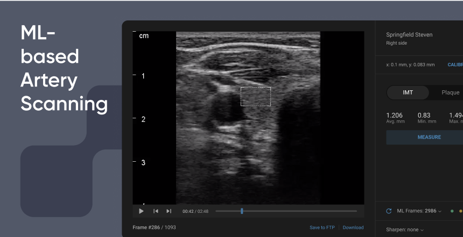Image resolution: width=463 pixels, height=237 pixels.
Task: Click the Frame #286 counter label
Action: [154, 227]
